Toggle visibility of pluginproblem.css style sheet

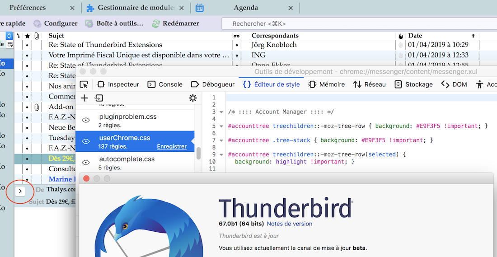click(85, 120)
